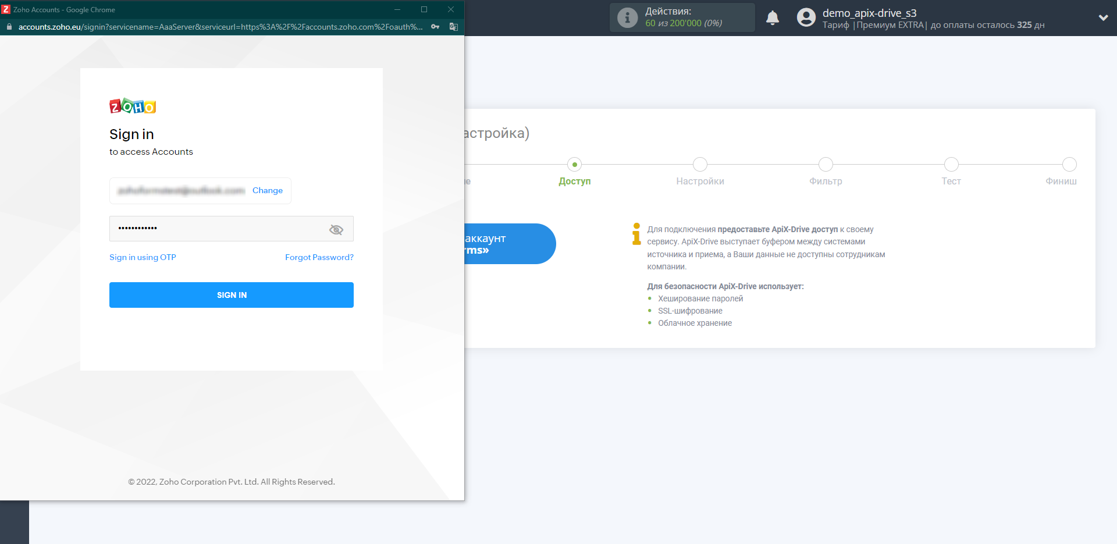Click the SSL-шифрование list item
1117x544 pixels.
point(690,311)
